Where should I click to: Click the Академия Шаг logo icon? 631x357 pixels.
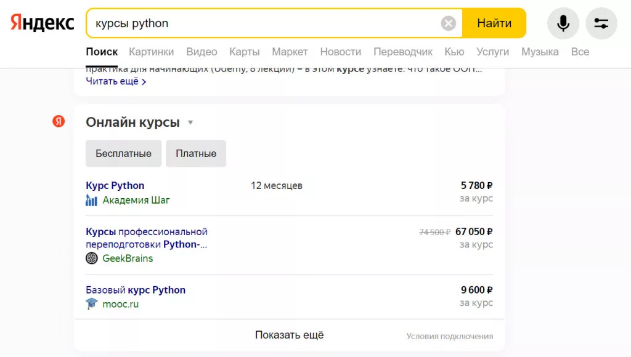[x=91, y=200]
